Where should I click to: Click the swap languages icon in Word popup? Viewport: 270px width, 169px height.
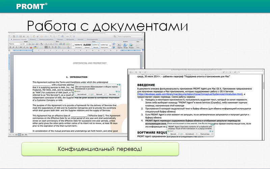92,94
